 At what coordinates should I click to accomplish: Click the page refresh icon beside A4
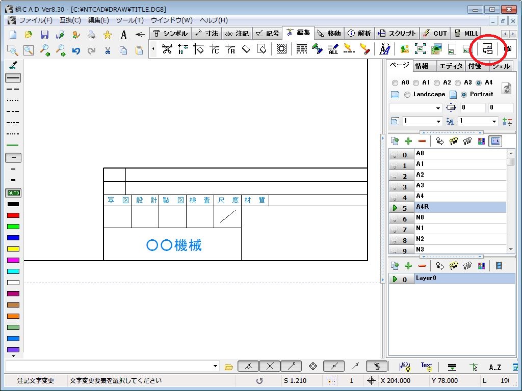click(x=506, y=88)
